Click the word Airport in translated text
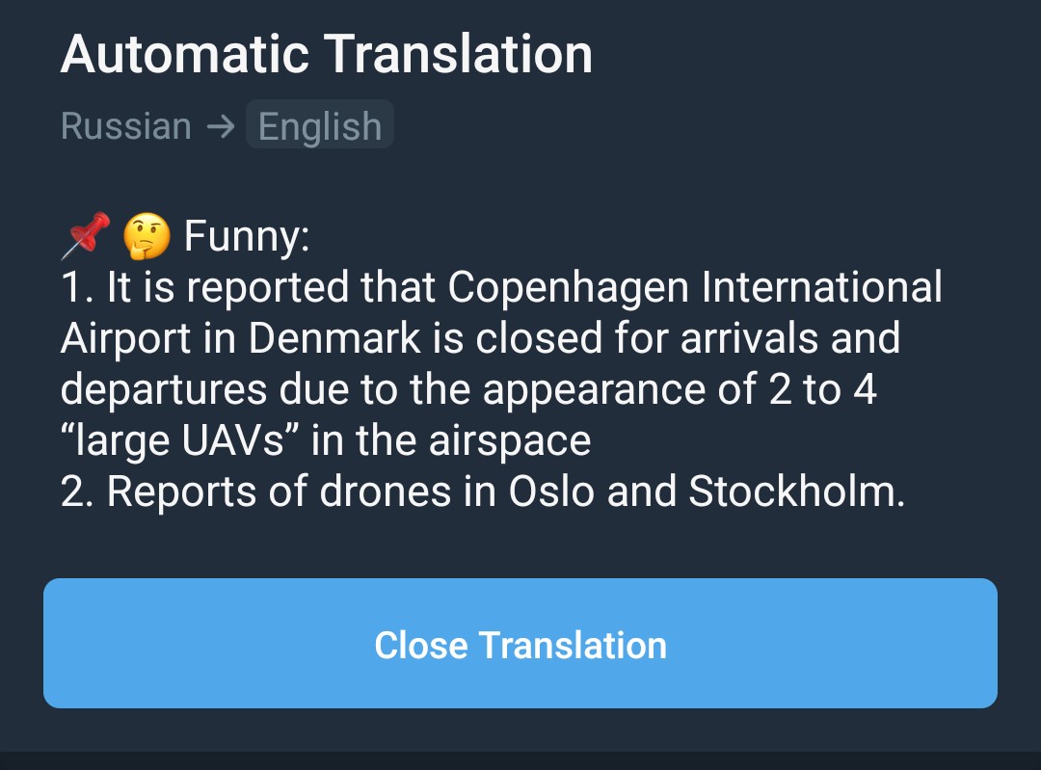 coord(126,339)
